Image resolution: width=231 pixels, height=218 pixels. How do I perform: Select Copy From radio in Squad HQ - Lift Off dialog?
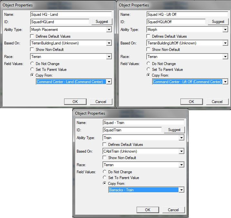[148, 75]
